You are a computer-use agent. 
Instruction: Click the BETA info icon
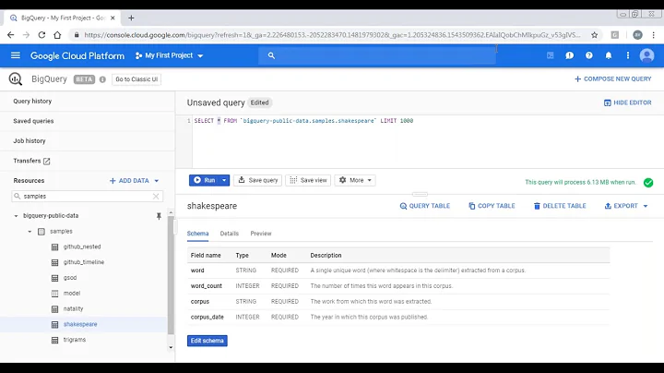point(102,79)
